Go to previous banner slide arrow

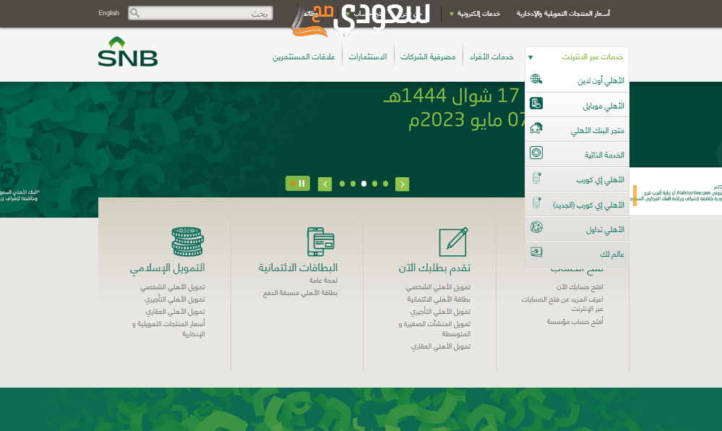coord(325,184)
